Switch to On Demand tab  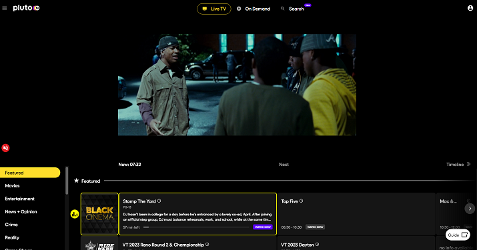click(x=254, y=9)
